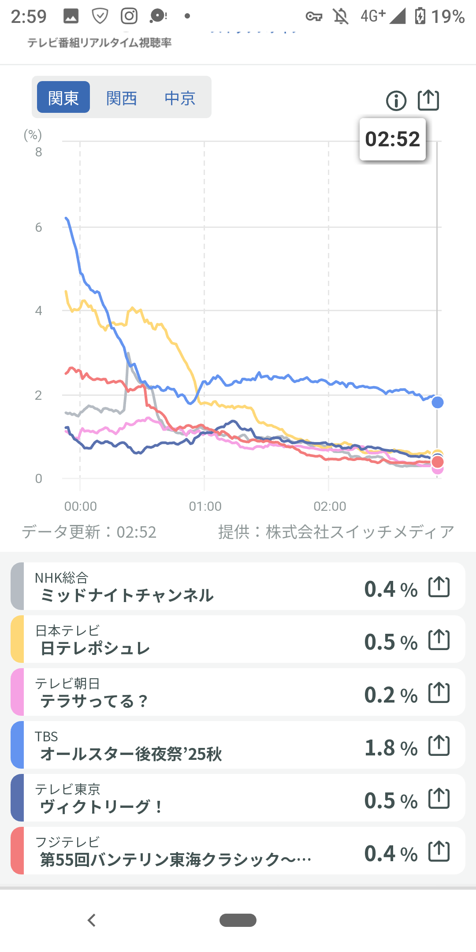Share フジテレビ バンテリン東海クラシック rating
Screen dimensions: 476x952
point(439,852)
